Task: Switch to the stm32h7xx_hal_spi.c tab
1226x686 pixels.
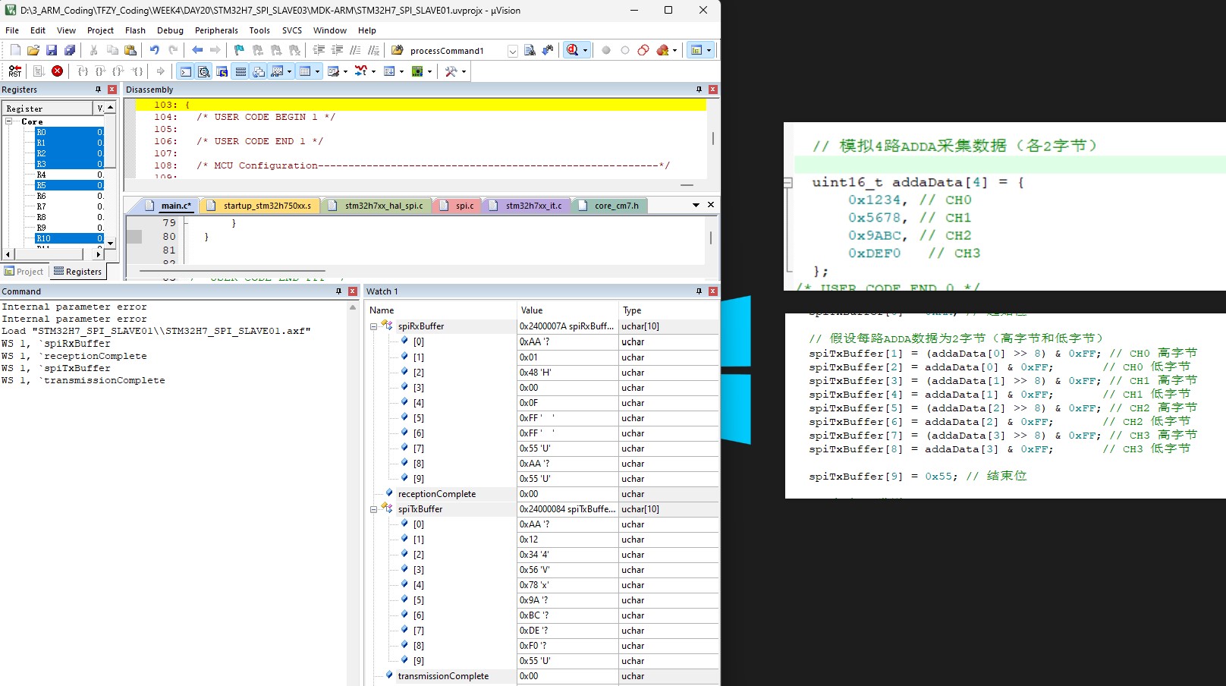Action: pos(376,206)
